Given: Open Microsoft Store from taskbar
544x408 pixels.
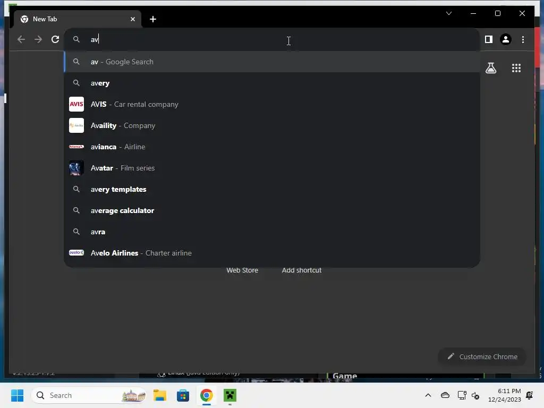Looking at the screenshot, I should [x=183, y=395].
